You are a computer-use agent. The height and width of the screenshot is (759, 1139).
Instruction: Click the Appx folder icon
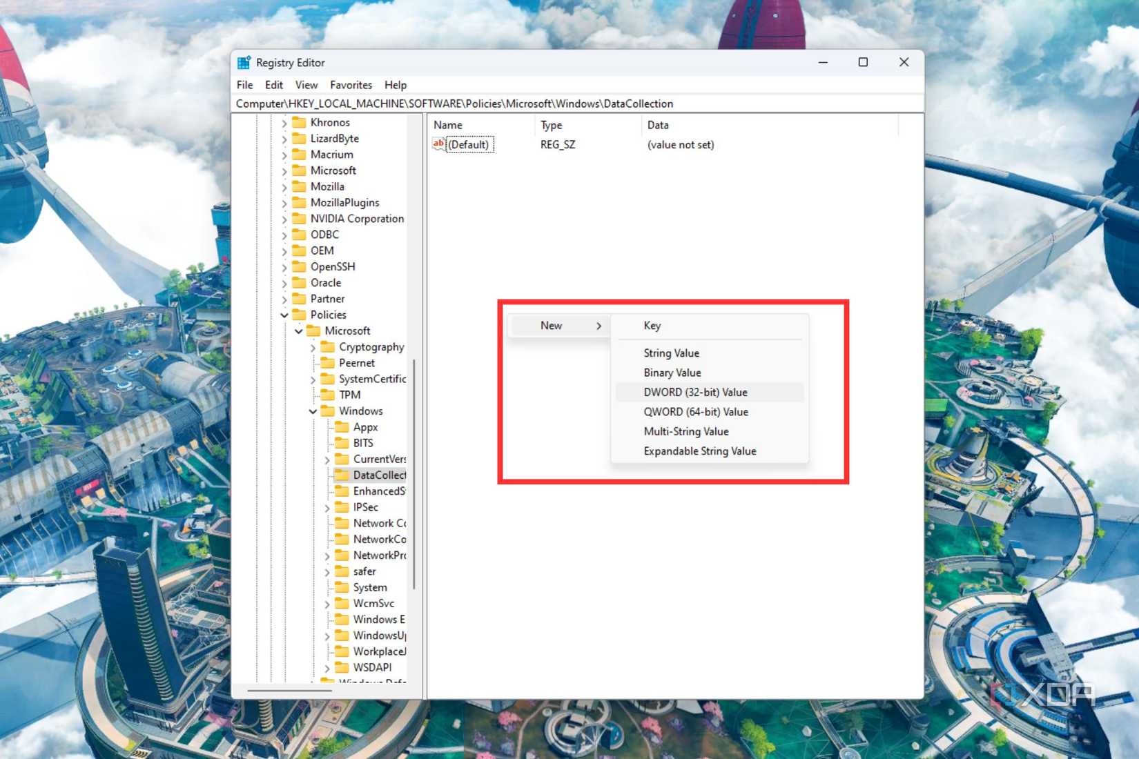tap(342, 427)
